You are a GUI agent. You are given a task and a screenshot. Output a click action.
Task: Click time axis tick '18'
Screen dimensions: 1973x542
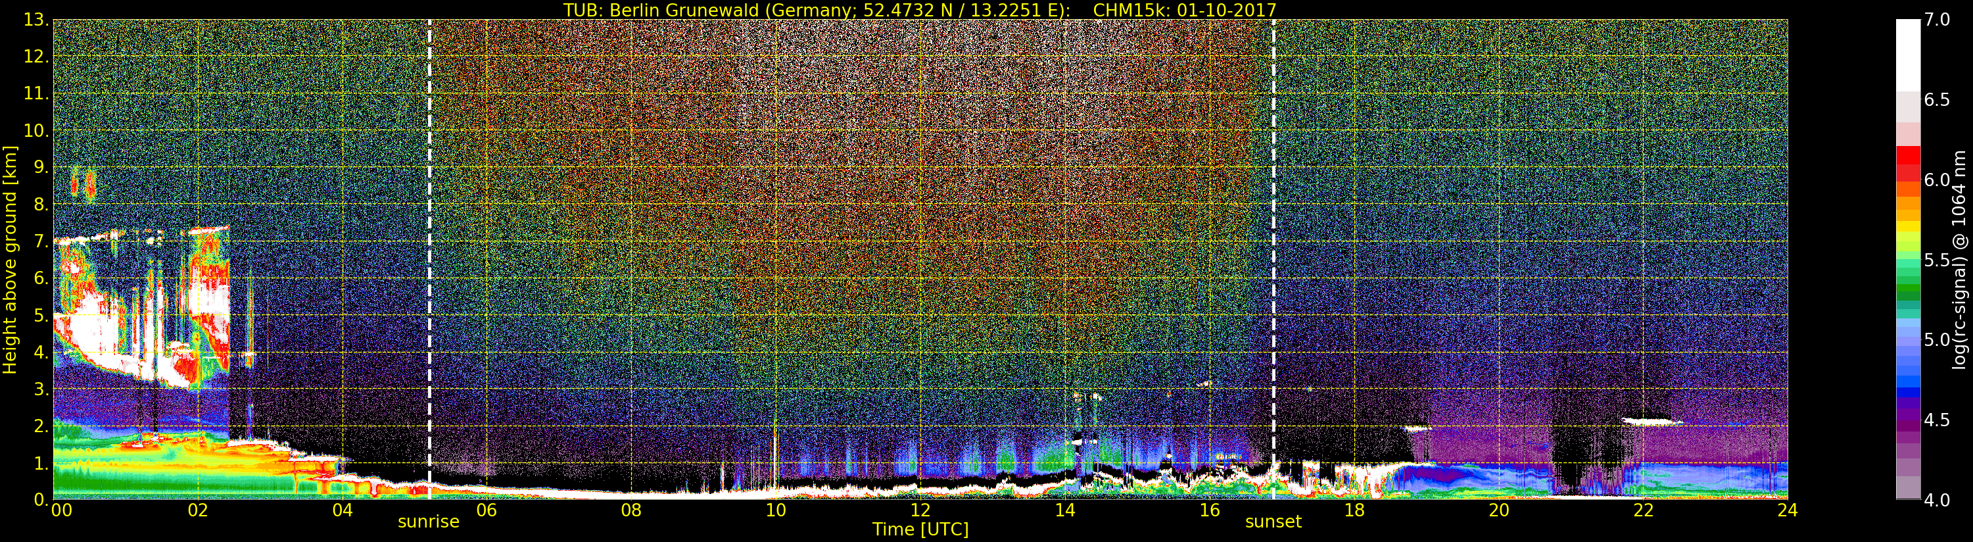[1354, 510]
